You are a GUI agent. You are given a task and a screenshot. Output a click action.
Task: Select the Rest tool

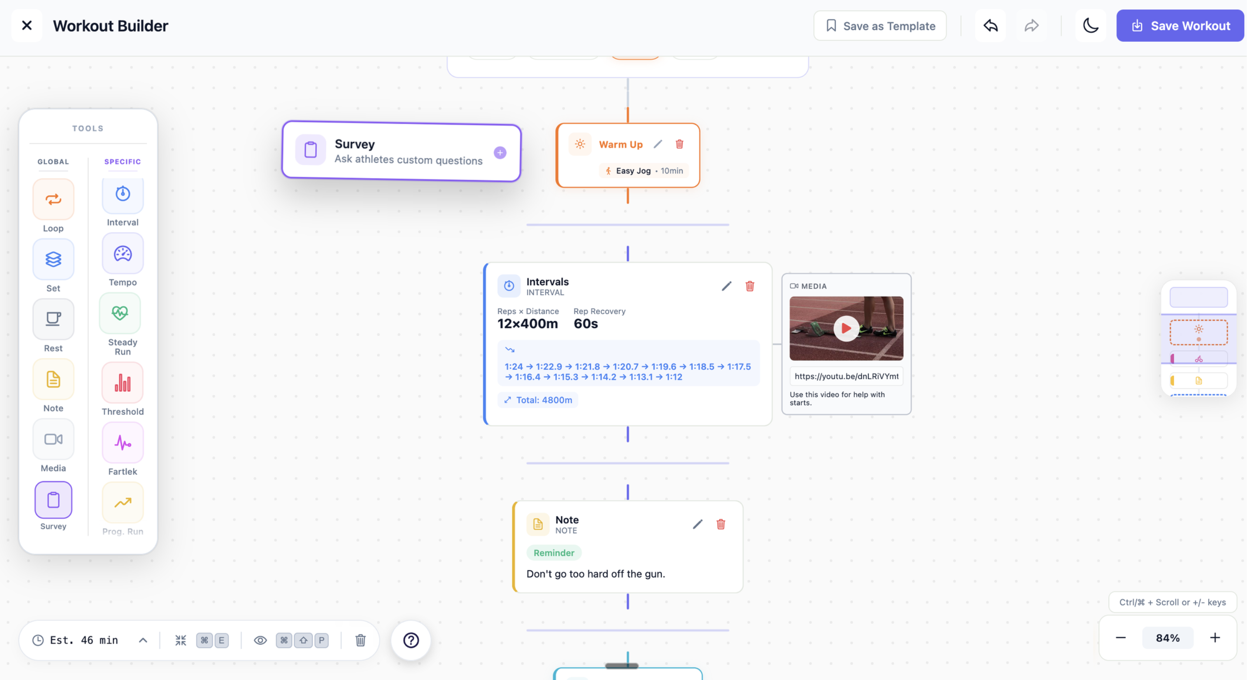(x=53, y=319)
